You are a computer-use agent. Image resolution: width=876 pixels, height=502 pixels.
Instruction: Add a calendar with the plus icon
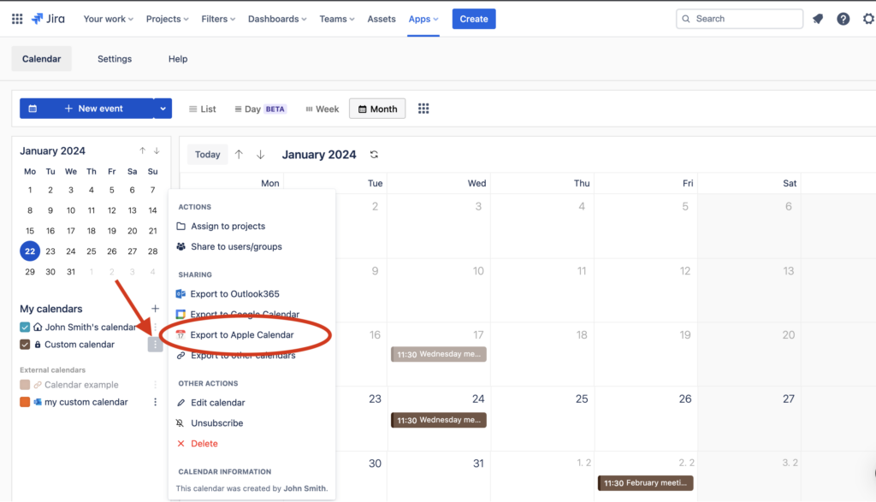pyautogui.click(x=155, y=309)
